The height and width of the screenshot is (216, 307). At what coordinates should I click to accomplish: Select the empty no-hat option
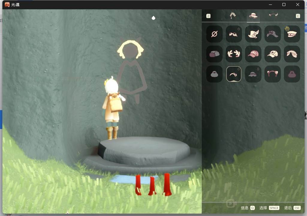click(214, 34)
